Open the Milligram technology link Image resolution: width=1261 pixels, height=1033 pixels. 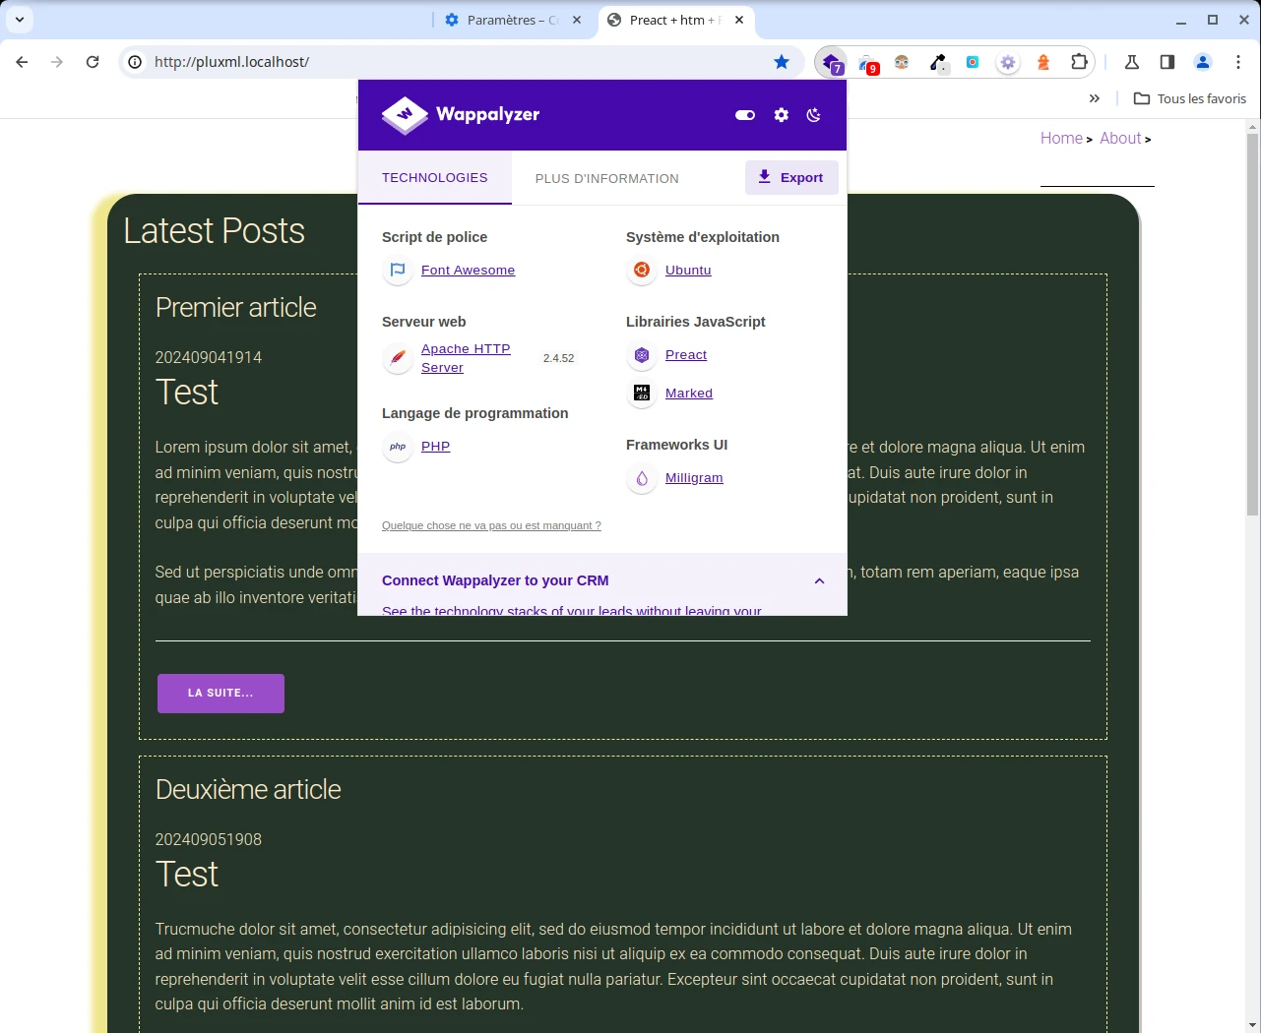coord(694,477)
